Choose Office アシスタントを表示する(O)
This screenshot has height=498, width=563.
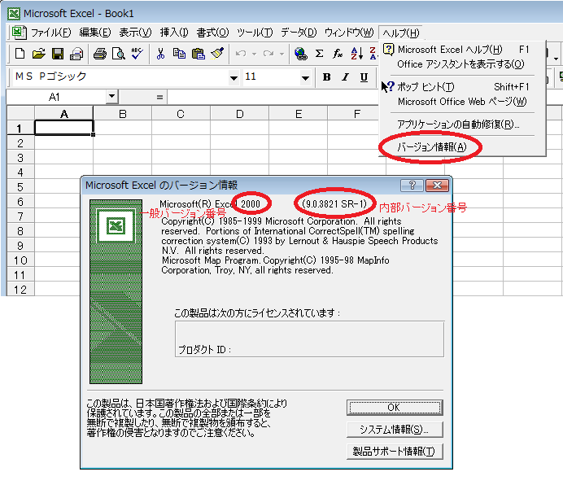coord(462,64)
